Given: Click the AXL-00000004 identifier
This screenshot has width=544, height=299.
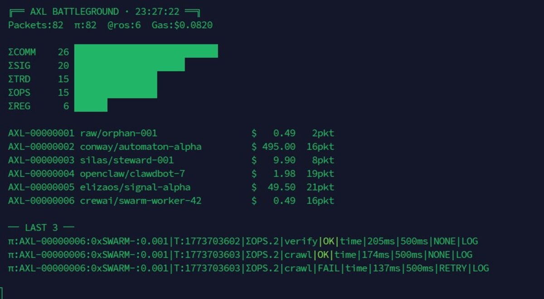Looking at the screenshot, I should tap(41, 174).
